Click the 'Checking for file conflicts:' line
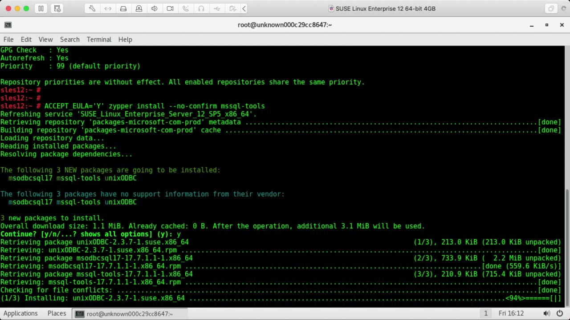 click(x=281, y=290)
